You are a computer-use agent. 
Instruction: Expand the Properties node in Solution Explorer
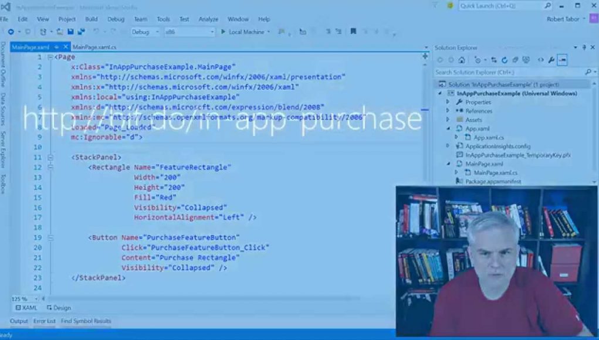point(448,102)
